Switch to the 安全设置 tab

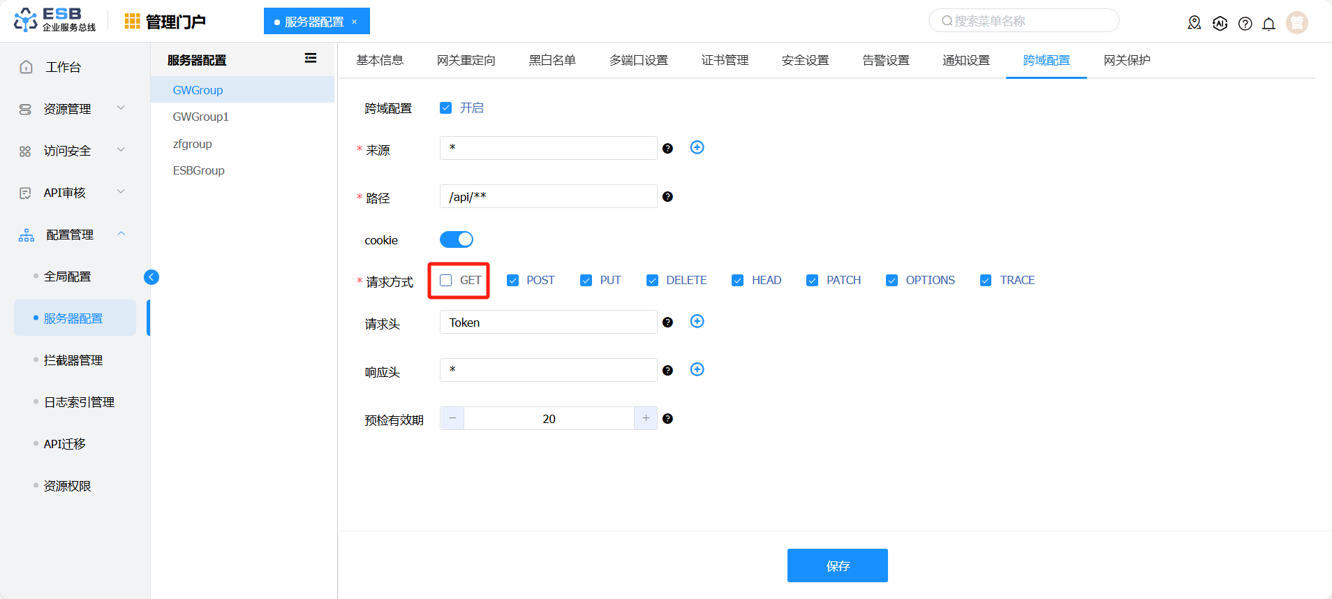click(806, 60)
